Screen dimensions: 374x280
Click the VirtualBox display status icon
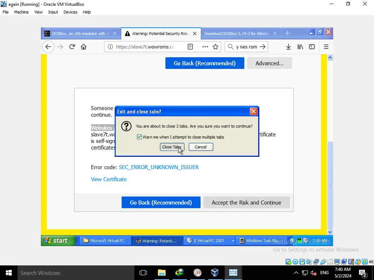click(337, 262)
